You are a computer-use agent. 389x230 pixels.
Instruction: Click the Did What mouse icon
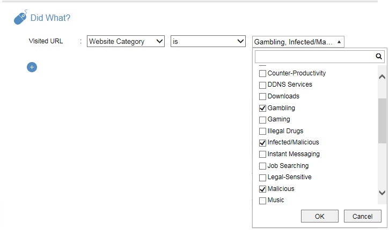point(20,18)
